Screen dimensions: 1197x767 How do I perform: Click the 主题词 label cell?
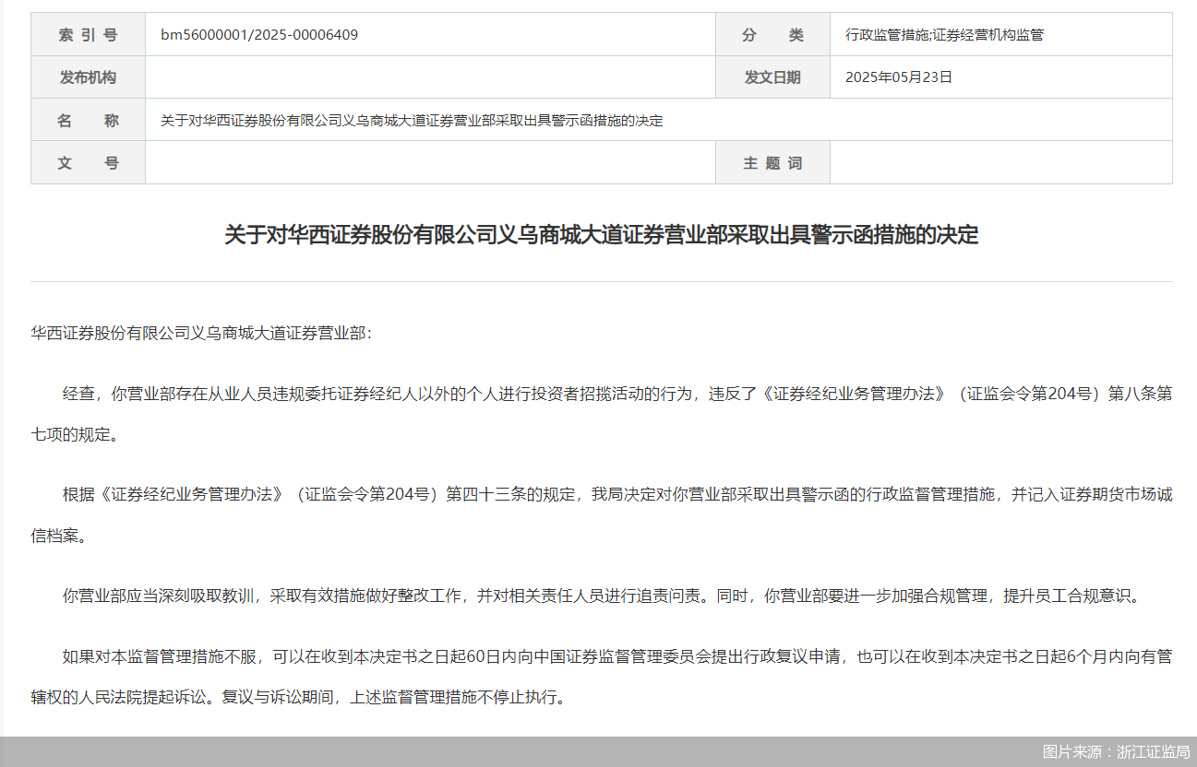click(x=772, y=162)
